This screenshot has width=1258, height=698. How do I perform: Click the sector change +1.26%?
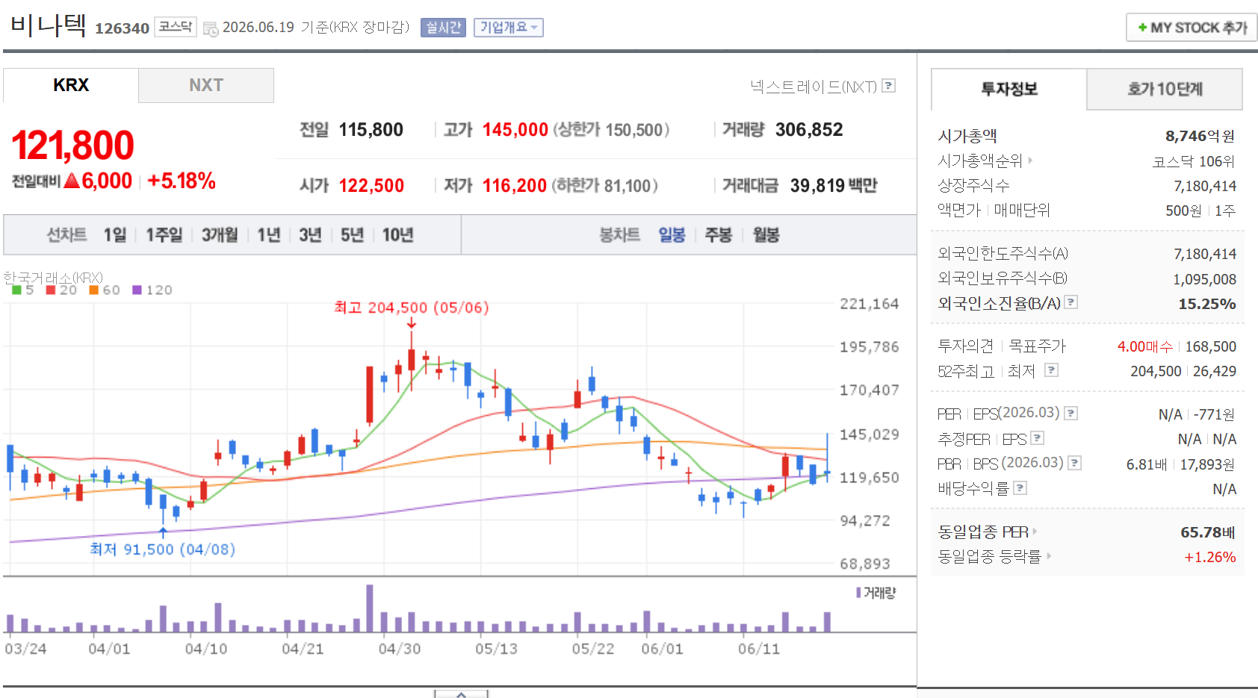pos(1210,557)
